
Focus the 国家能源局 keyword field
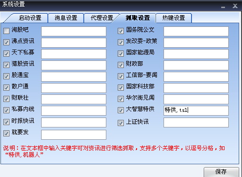point(196,54)
